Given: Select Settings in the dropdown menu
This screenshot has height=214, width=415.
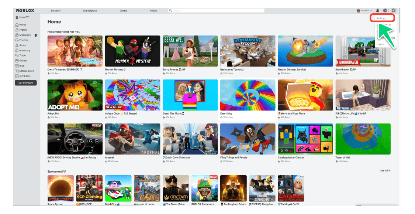Looking at the screenshot, I should coord(381,18).
